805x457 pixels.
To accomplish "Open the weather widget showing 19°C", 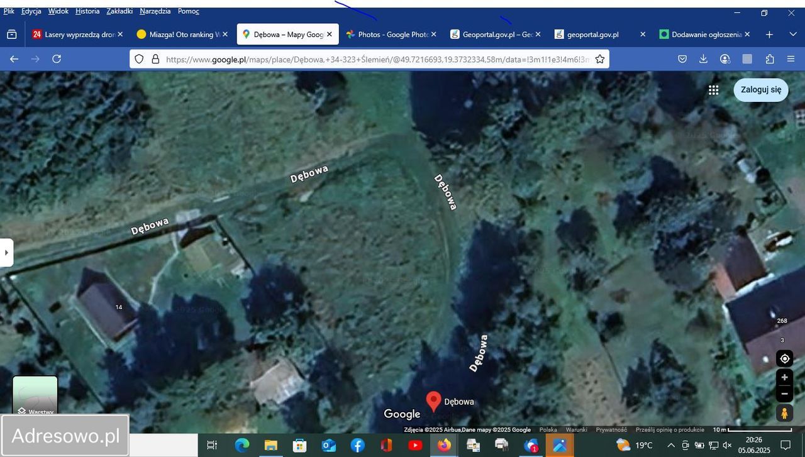I will (x=635, y=445).
